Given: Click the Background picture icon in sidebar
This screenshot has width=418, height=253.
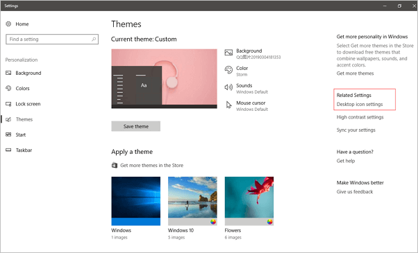Looking at the screenshot, I should pyautogui.click(x=8, y=73).
